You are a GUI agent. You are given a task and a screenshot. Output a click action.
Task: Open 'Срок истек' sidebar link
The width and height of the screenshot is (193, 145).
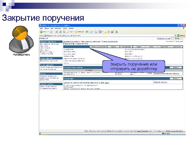pos(44,46)
